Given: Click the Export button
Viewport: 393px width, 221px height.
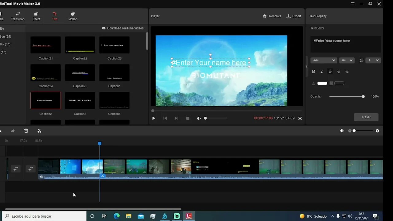Looking at the screenshot, I should (294, 16).
